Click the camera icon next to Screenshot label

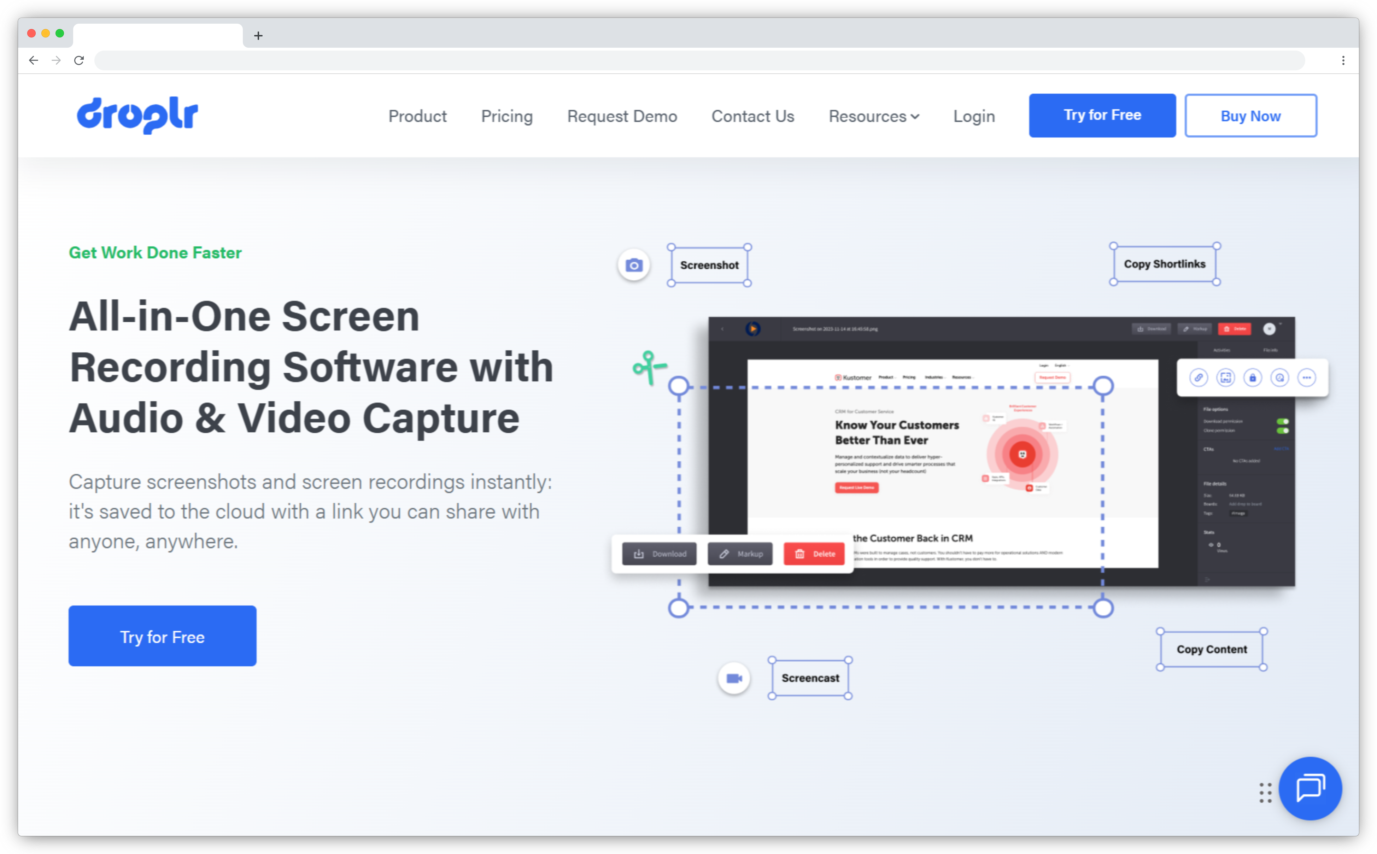click(x=634, y=264)
